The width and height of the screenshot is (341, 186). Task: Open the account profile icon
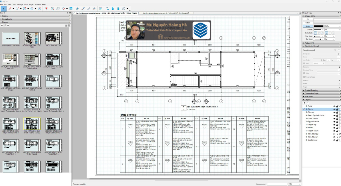tap(124, 9)
